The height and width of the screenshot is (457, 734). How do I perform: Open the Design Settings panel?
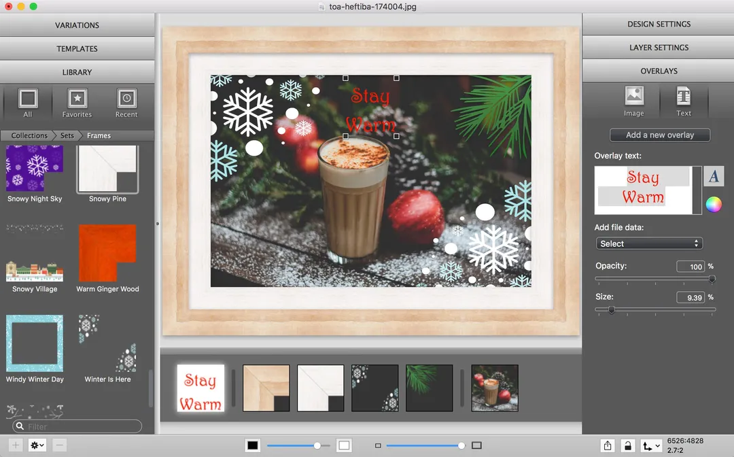658,24
